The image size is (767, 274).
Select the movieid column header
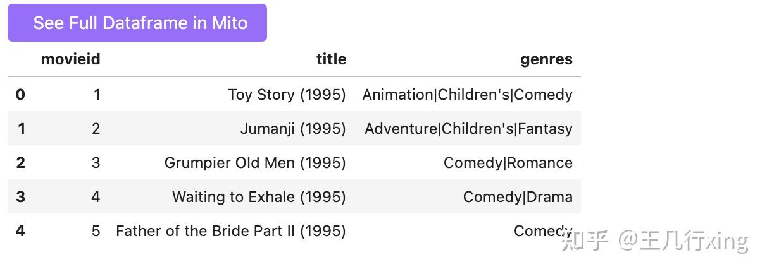click(70, 59)
